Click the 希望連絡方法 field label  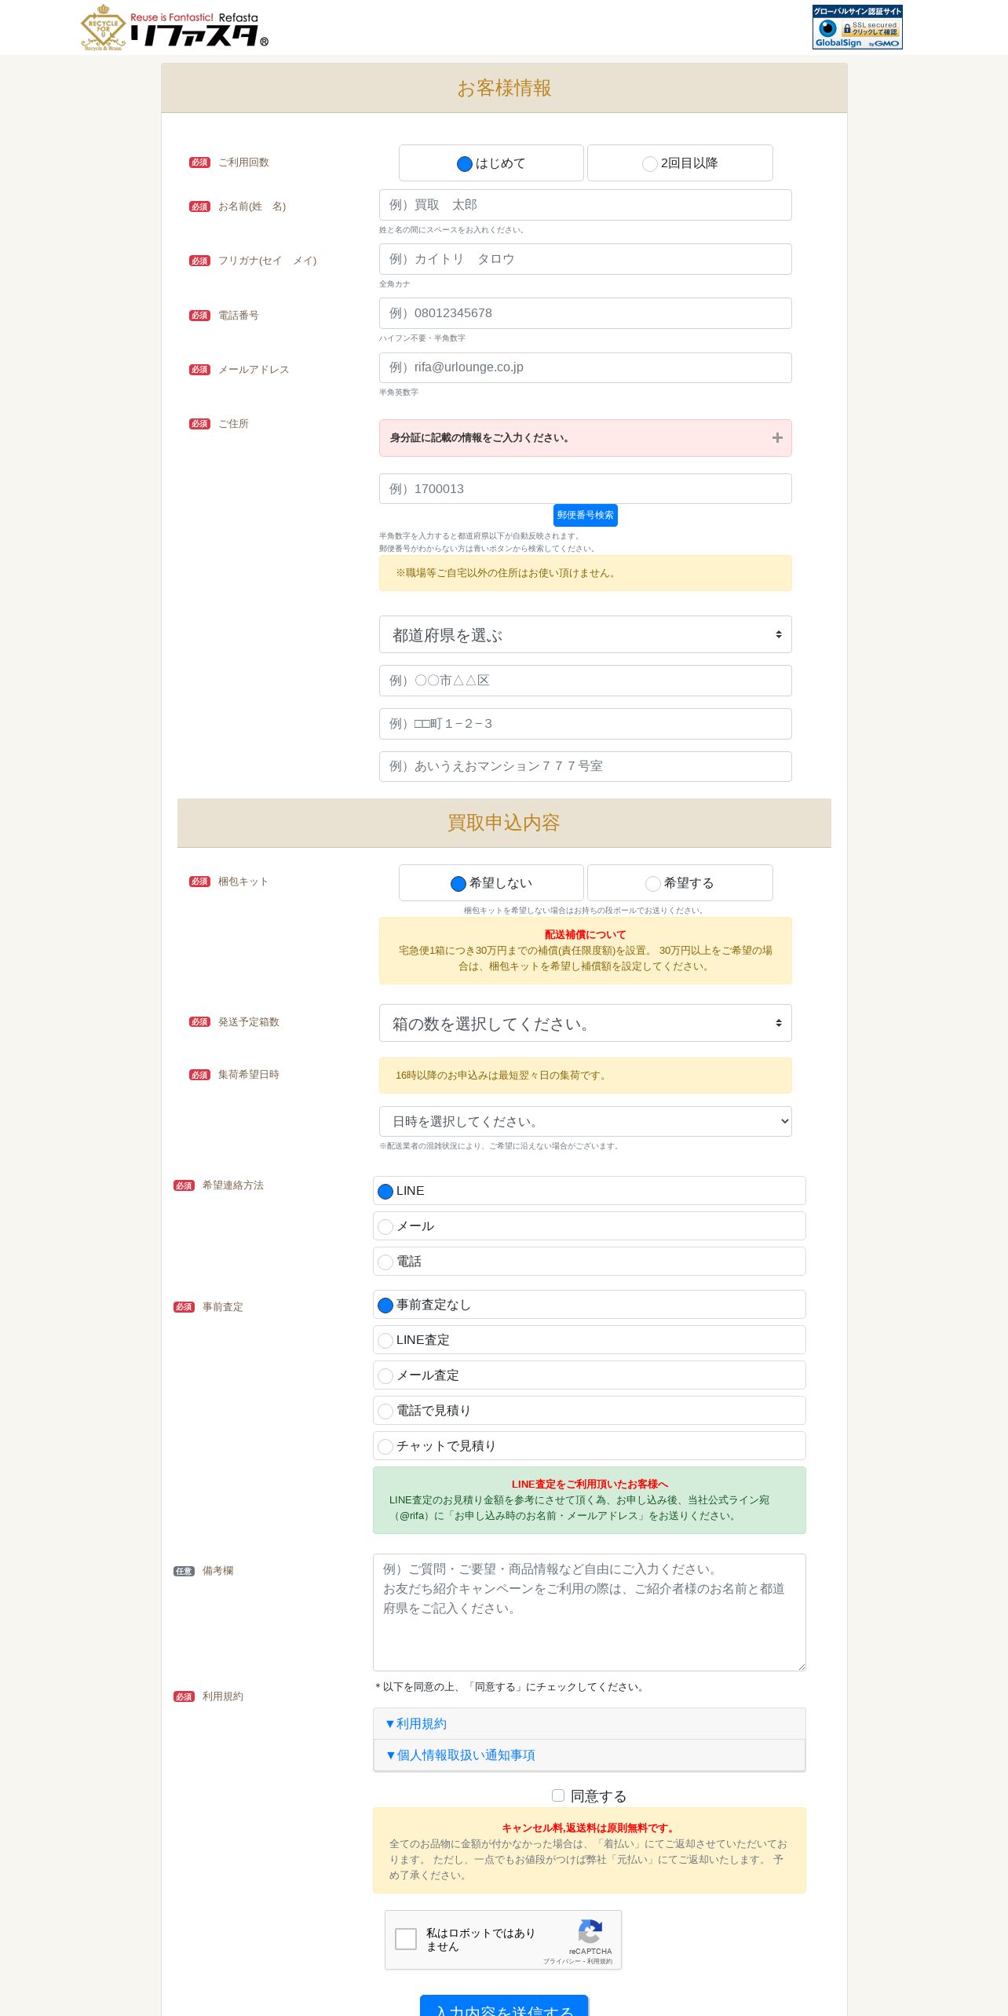pos(233,1185)
